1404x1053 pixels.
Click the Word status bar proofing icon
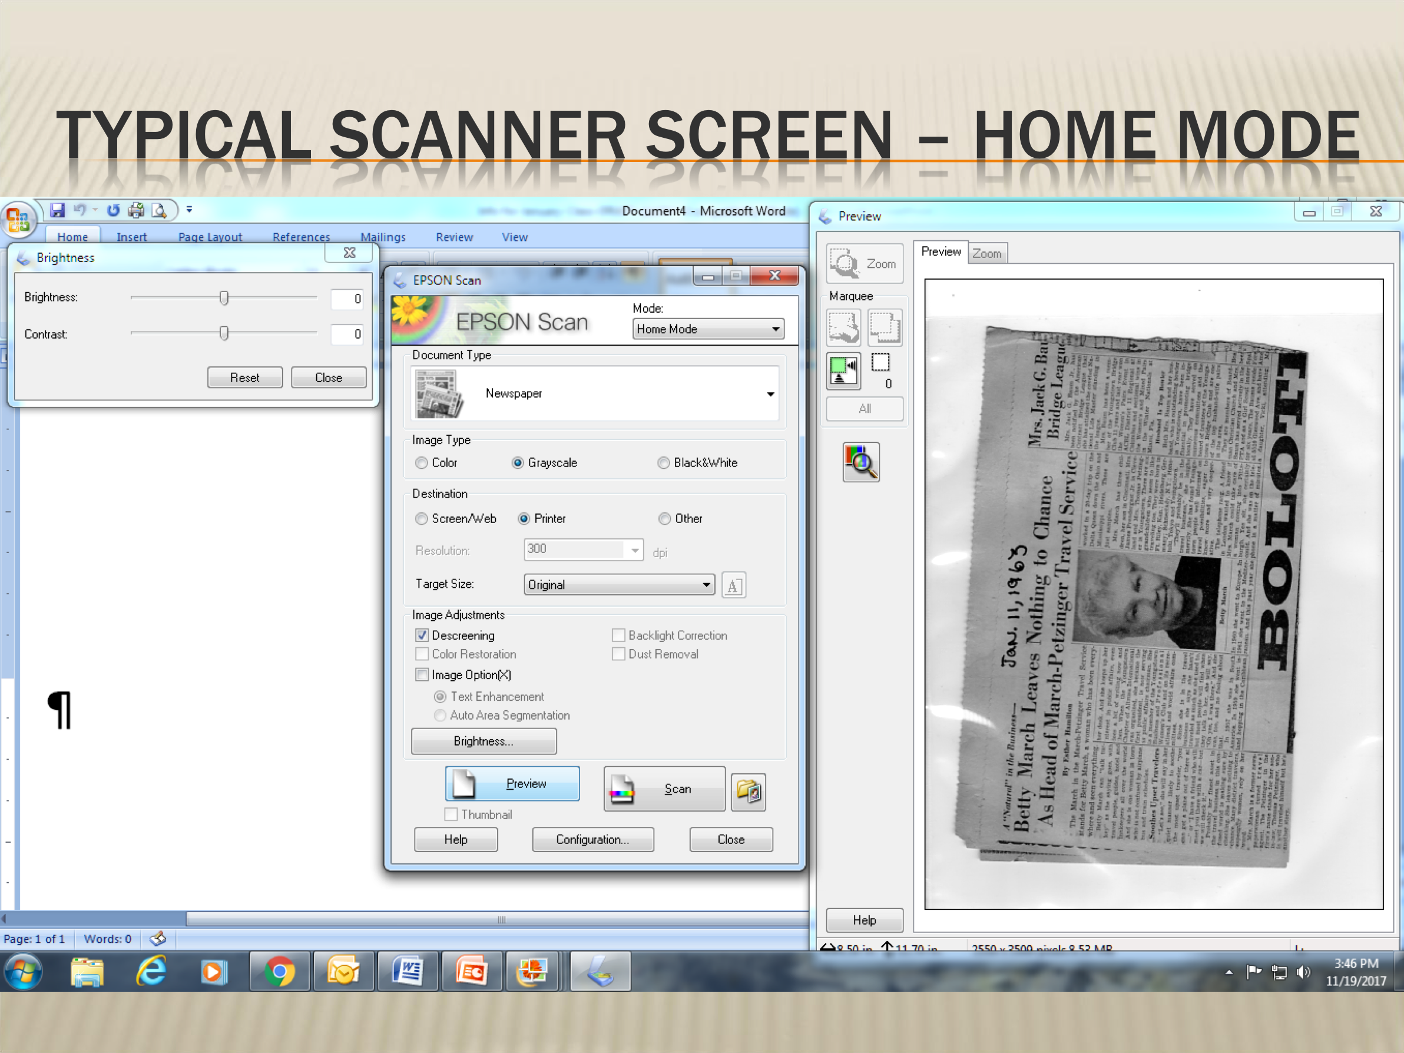[158, 938]
